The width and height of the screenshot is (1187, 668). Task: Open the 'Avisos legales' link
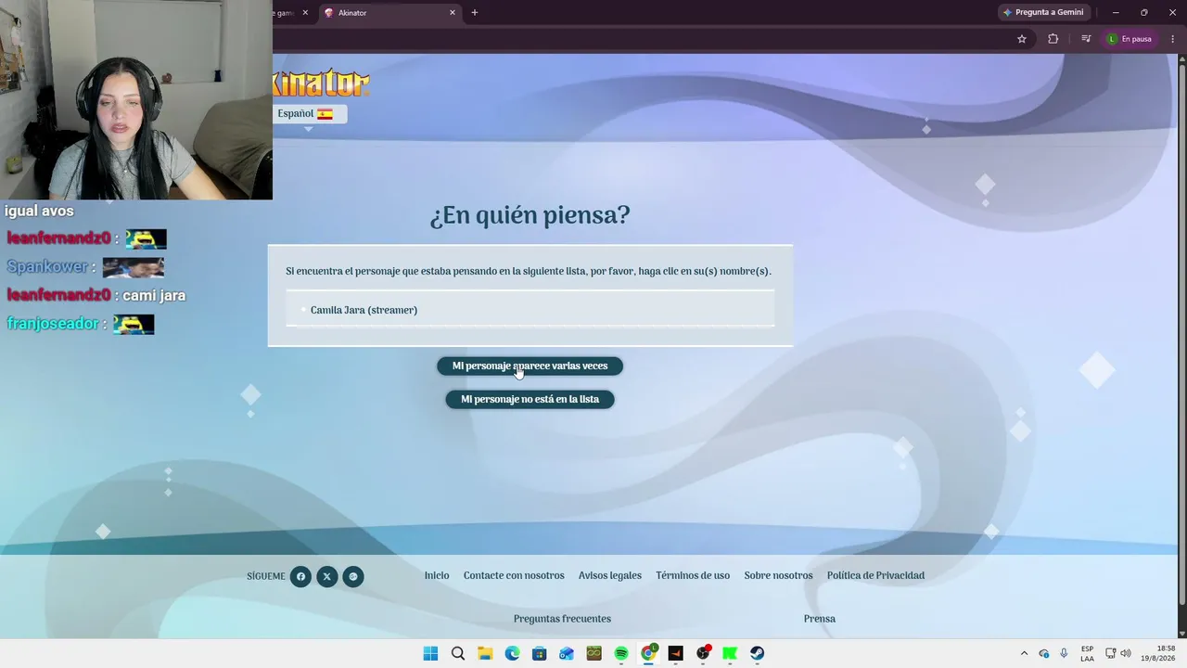[x=610, y=576]
